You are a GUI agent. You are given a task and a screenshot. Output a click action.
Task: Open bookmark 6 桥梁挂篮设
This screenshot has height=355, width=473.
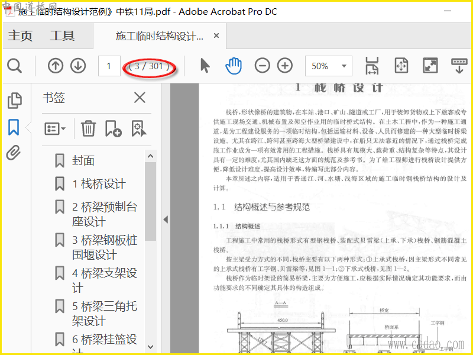click(x=105, y=343)
